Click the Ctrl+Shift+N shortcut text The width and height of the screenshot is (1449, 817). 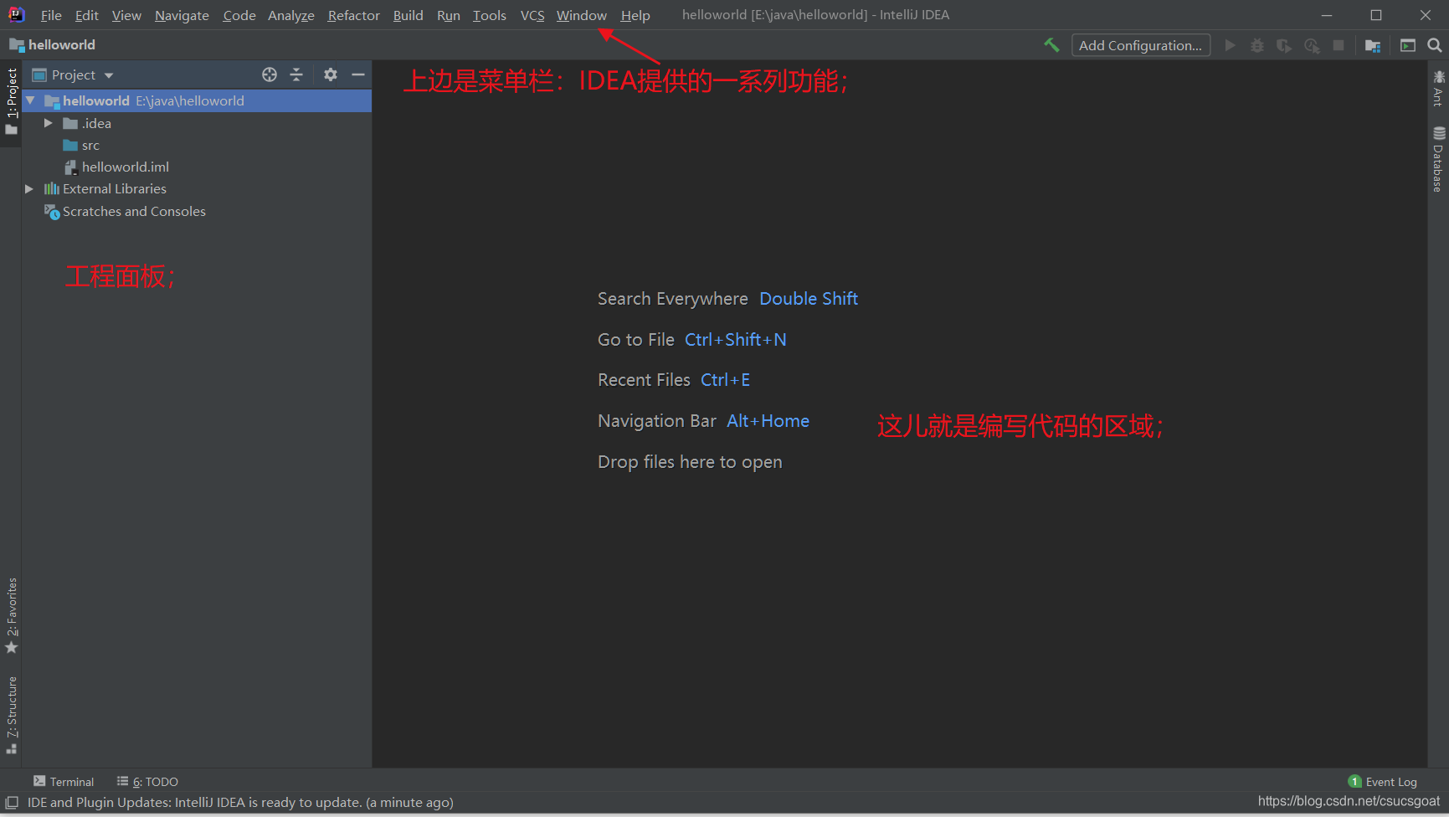tap(736, 340)
